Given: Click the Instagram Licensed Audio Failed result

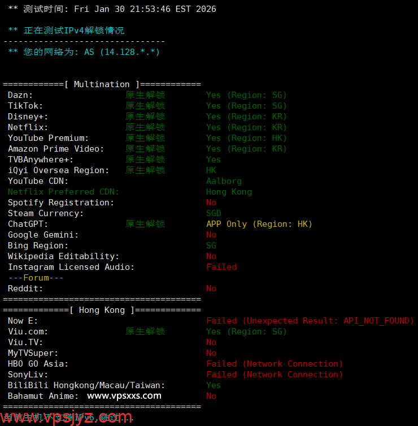Looking at the screenshot, I should [x=221, y=267].
